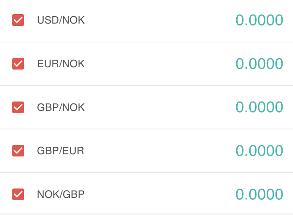
Task: Click empty space in the GBP/NOK row
Action: [x=160, y=107]
